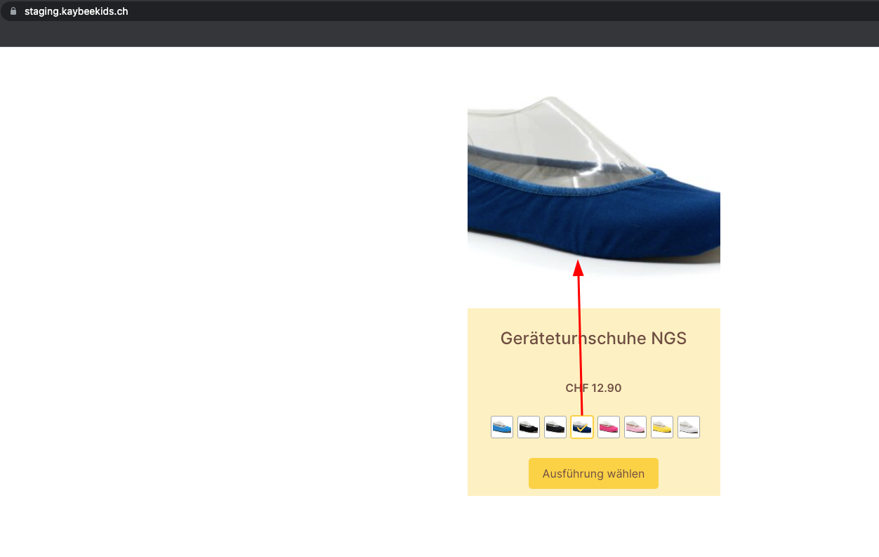
Task: Select the white shoe variant swatch
Action: (x=689, y=427)
